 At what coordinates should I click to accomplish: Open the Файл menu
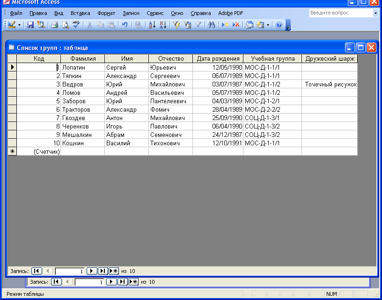pos(16,13)
